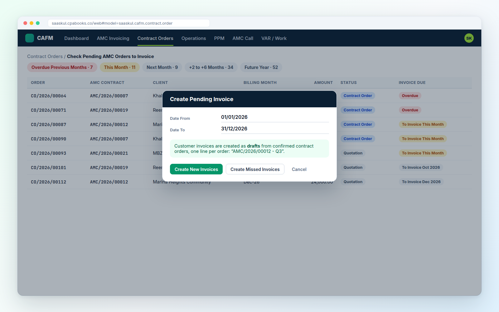Sort by INVOICE DUE column header
The height and width of the screenshot is (312, 499).
coord(412,83)
